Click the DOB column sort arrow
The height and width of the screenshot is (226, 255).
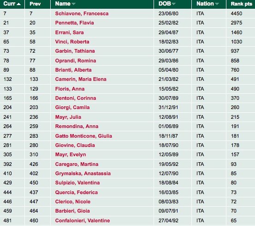[x=173, y=4]
